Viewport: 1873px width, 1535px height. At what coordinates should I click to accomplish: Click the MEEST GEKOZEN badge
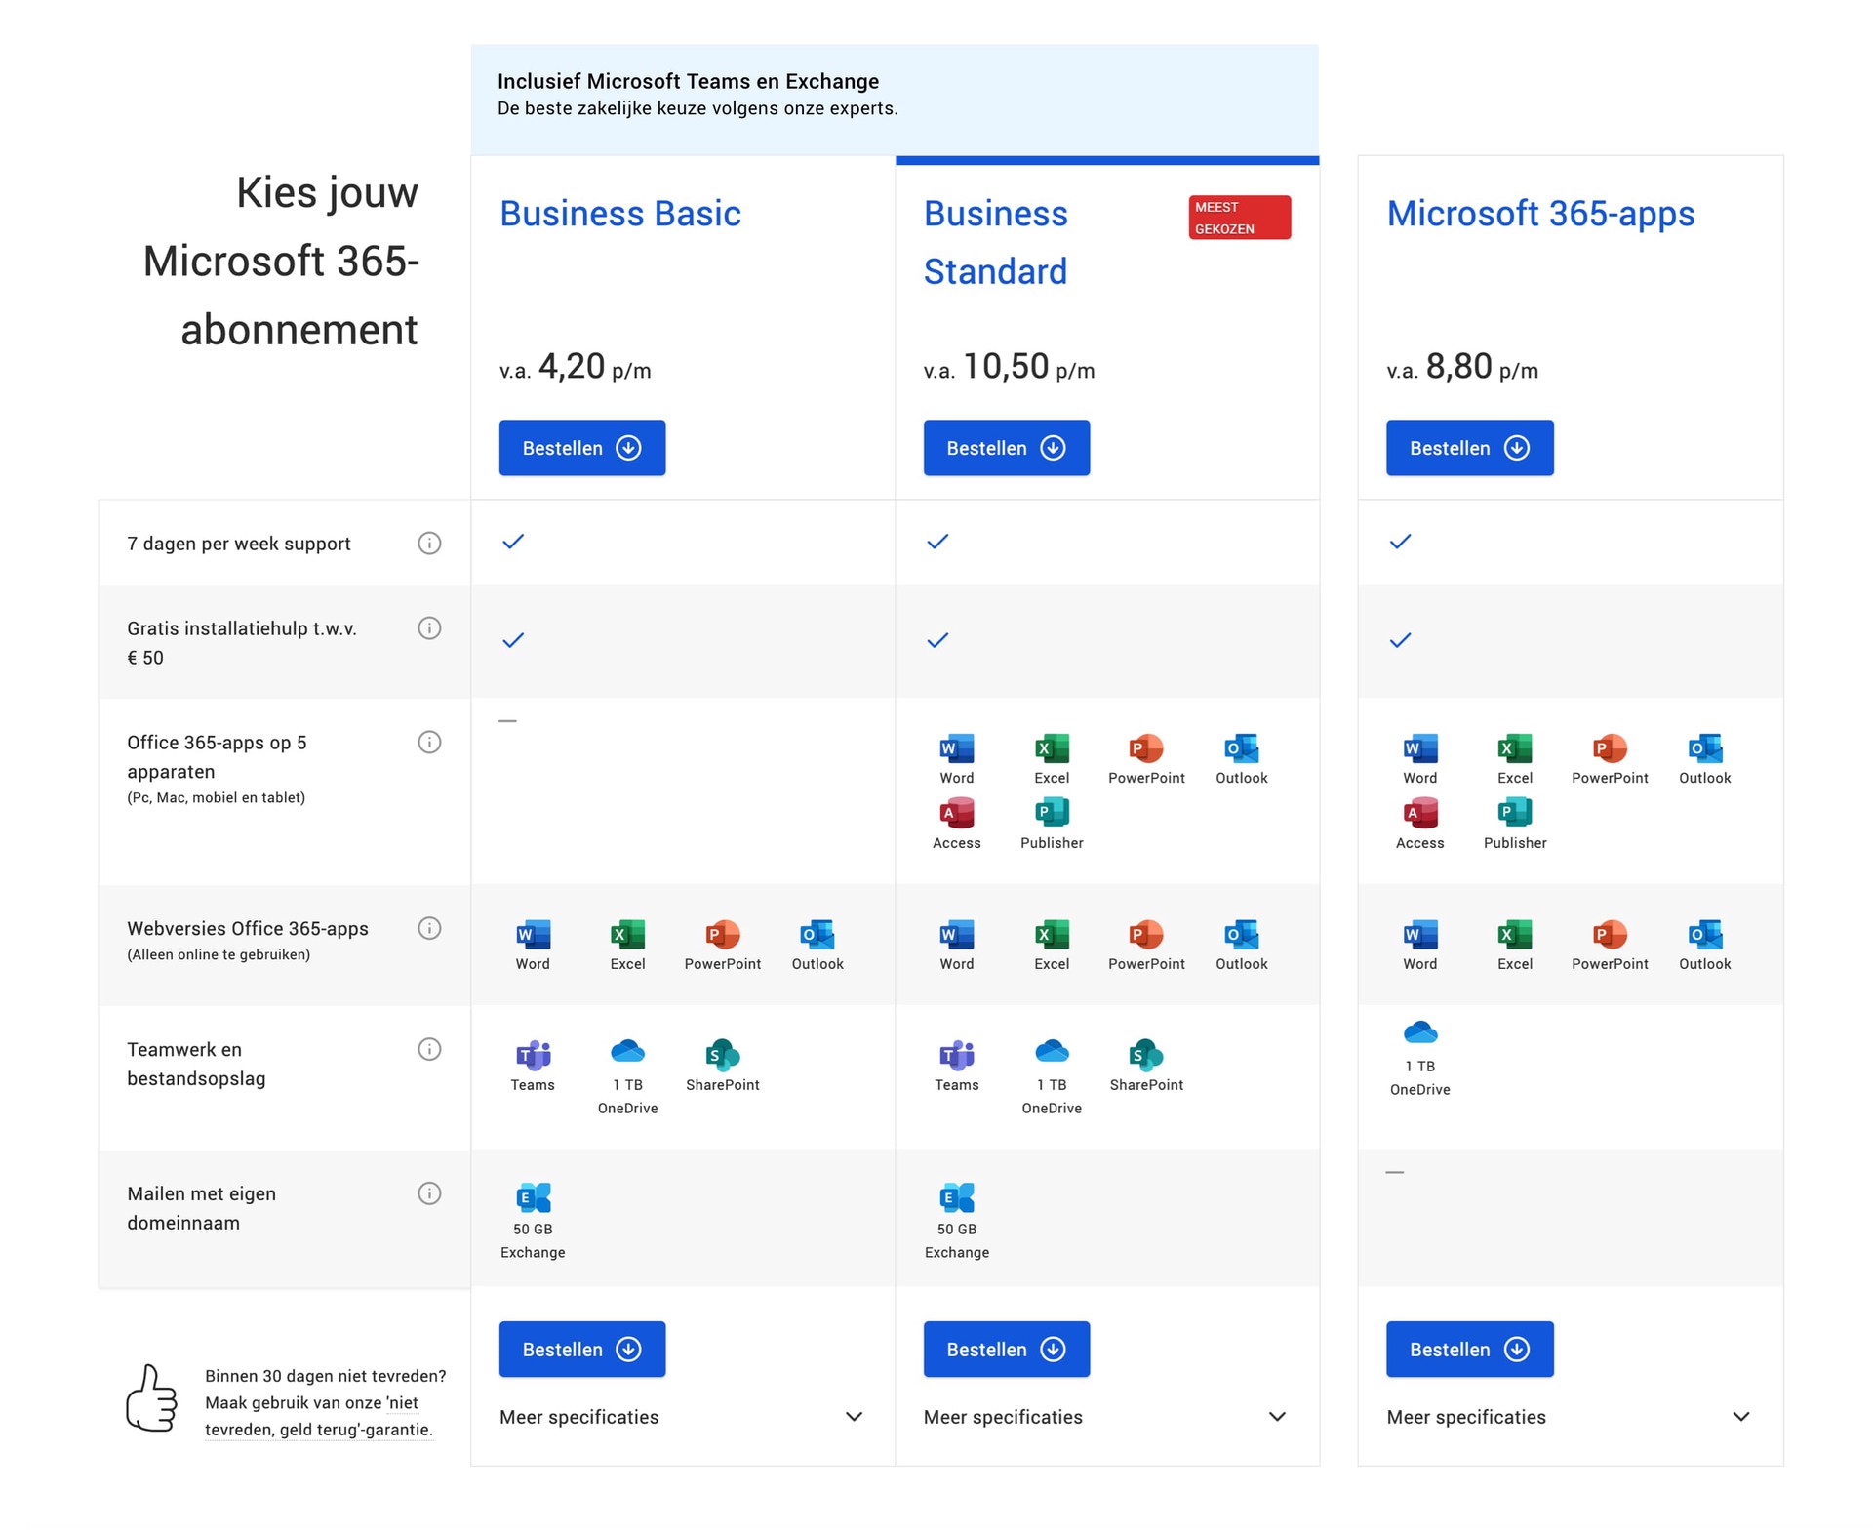coord(1240,218)
